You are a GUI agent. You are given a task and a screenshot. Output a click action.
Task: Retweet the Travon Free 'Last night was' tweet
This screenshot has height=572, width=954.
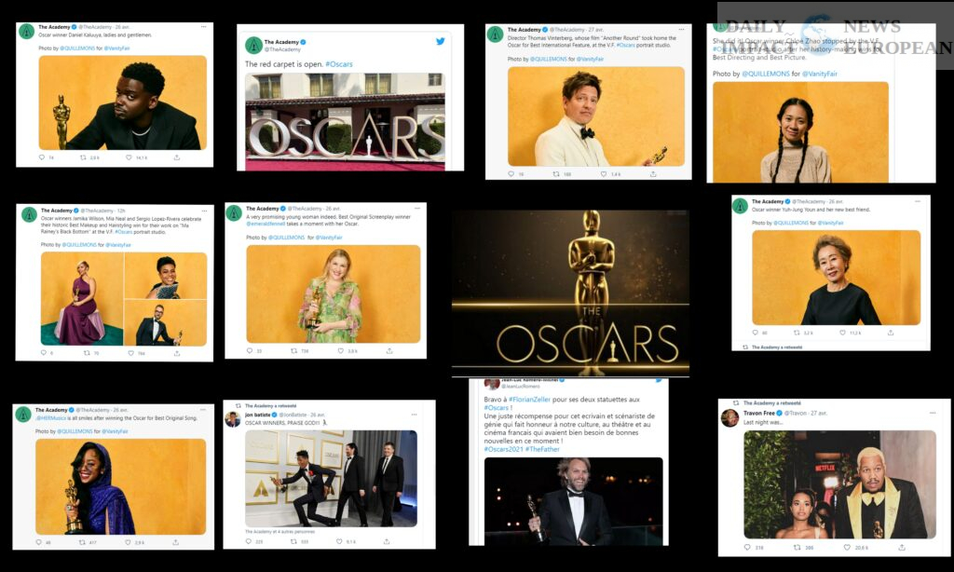pyautogui.click(x=797, y=548)
